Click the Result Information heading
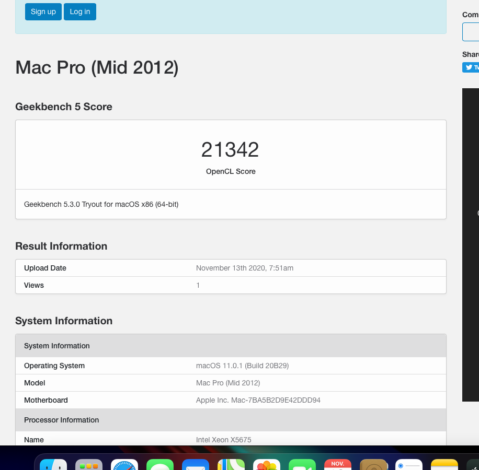Image resolution: width=479 pixels, height=470 pixels. [x=61, y=246]
